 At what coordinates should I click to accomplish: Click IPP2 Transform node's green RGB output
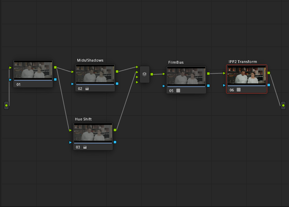pos(269,73)
